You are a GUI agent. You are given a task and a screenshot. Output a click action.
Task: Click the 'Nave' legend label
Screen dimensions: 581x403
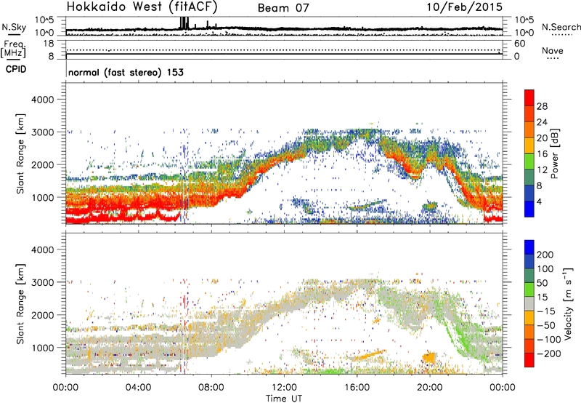[x=552, y=50]
